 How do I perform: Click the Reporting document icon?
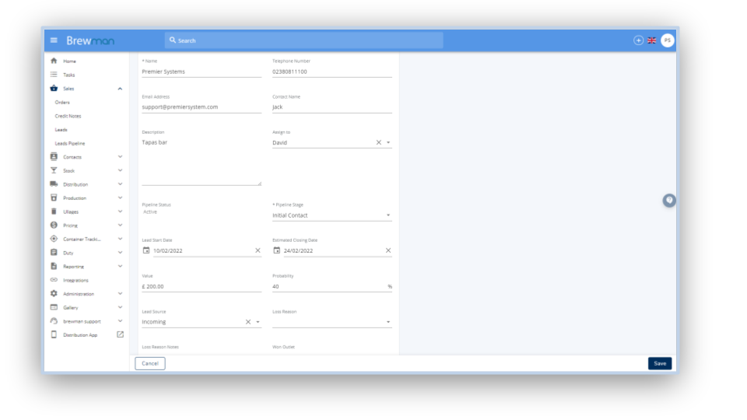[x=54, y=266]
